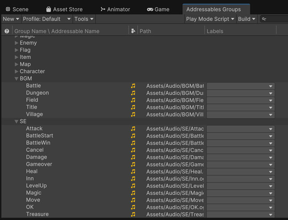Click audio icon for Gameover SE
This screenshot has width=288, height=220.
[x=133, y=165]
